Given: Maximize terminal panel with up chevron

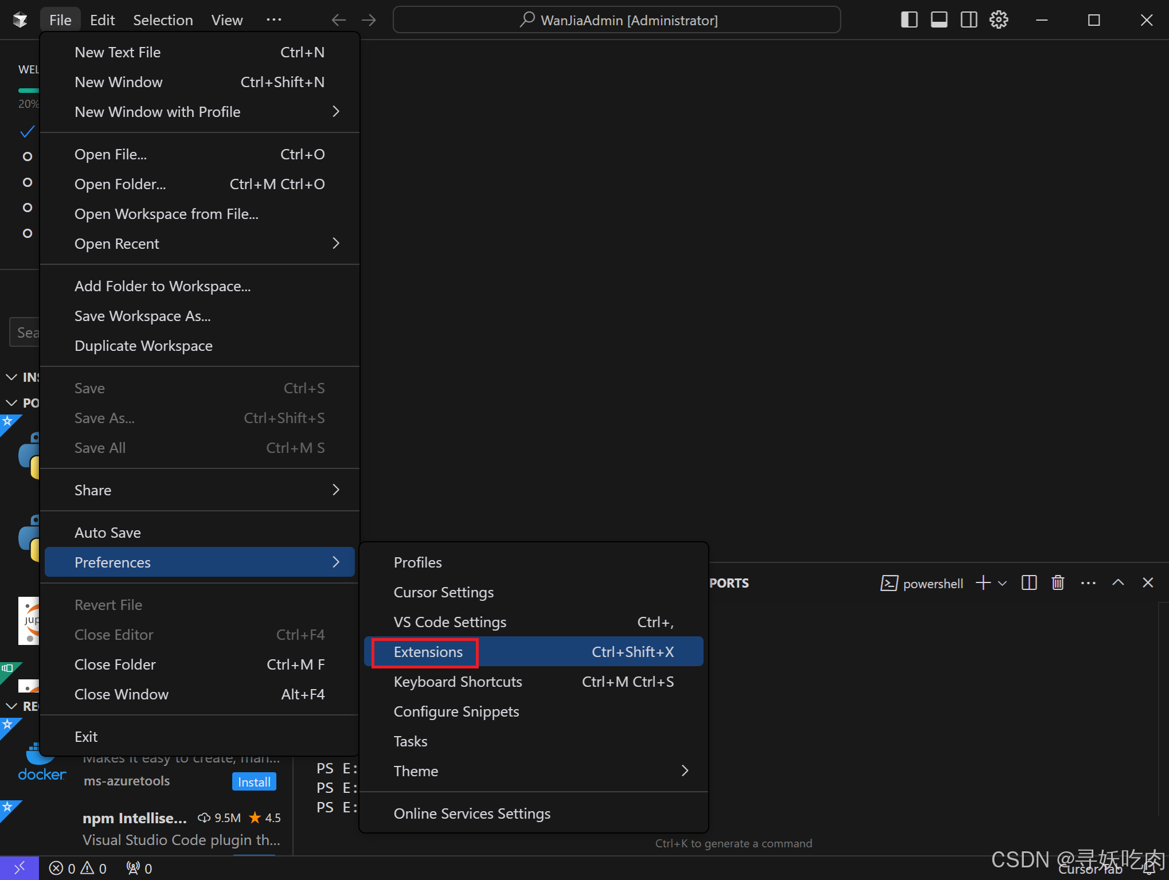Looking at the screenshot, I should [x=1118, y=583].
